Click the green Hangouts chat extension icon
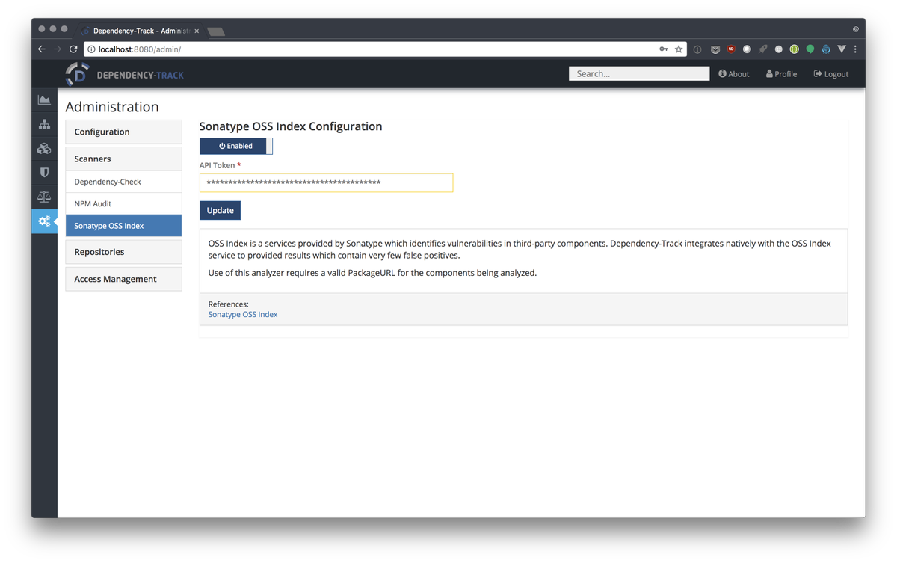The width and height of the screenshot is (897, 563). tap(810, 49)
